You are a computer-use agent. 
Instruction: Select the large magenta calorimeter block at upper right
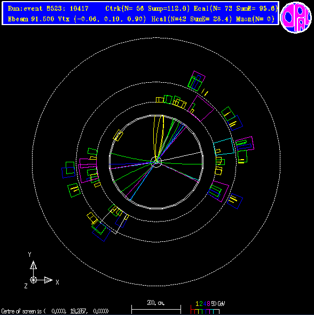pos(201,108)
